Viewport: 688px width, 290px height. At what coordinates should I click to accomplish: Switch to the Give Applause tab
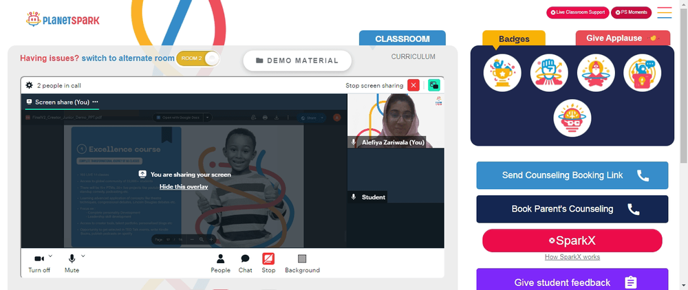click(623, 38)
